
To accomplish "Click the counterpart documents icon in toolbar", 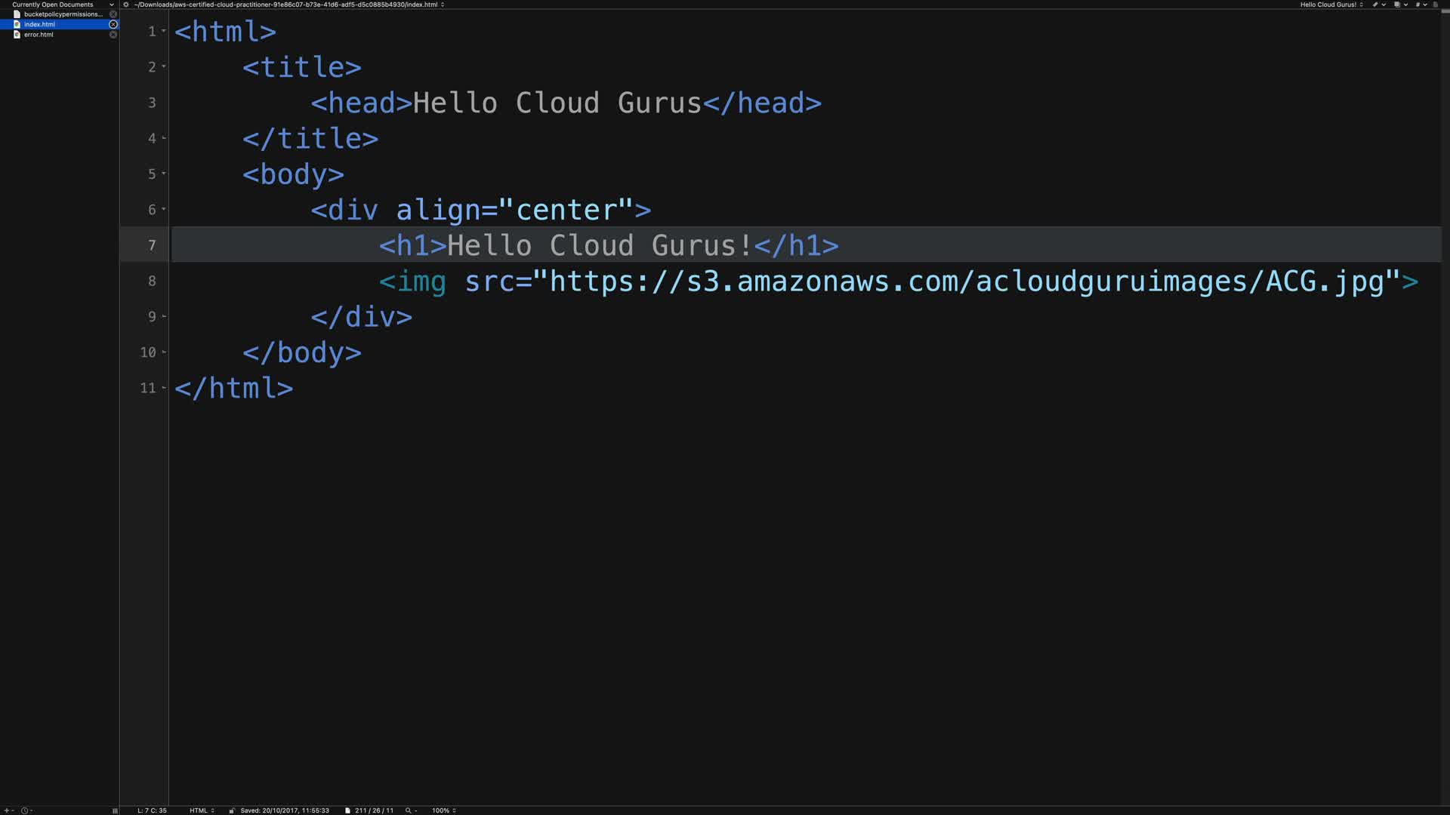I will pos(1397,5).
